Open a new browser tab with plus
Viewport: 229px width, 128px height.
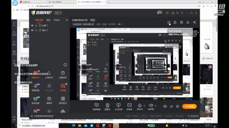point(108,2)
